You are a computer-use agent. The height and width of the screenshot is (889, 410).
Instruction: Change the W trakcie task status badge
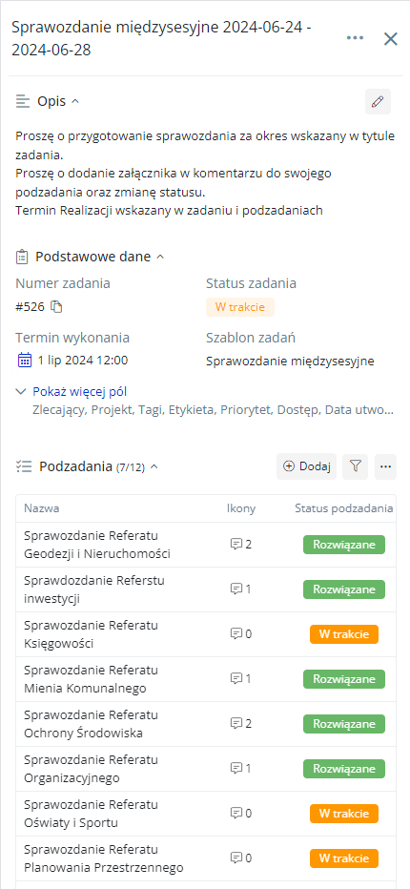point(240,307)
